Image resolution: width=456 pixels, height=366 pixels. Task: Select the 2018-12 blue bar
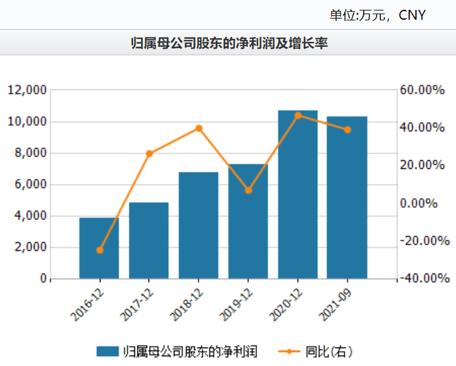198,226
